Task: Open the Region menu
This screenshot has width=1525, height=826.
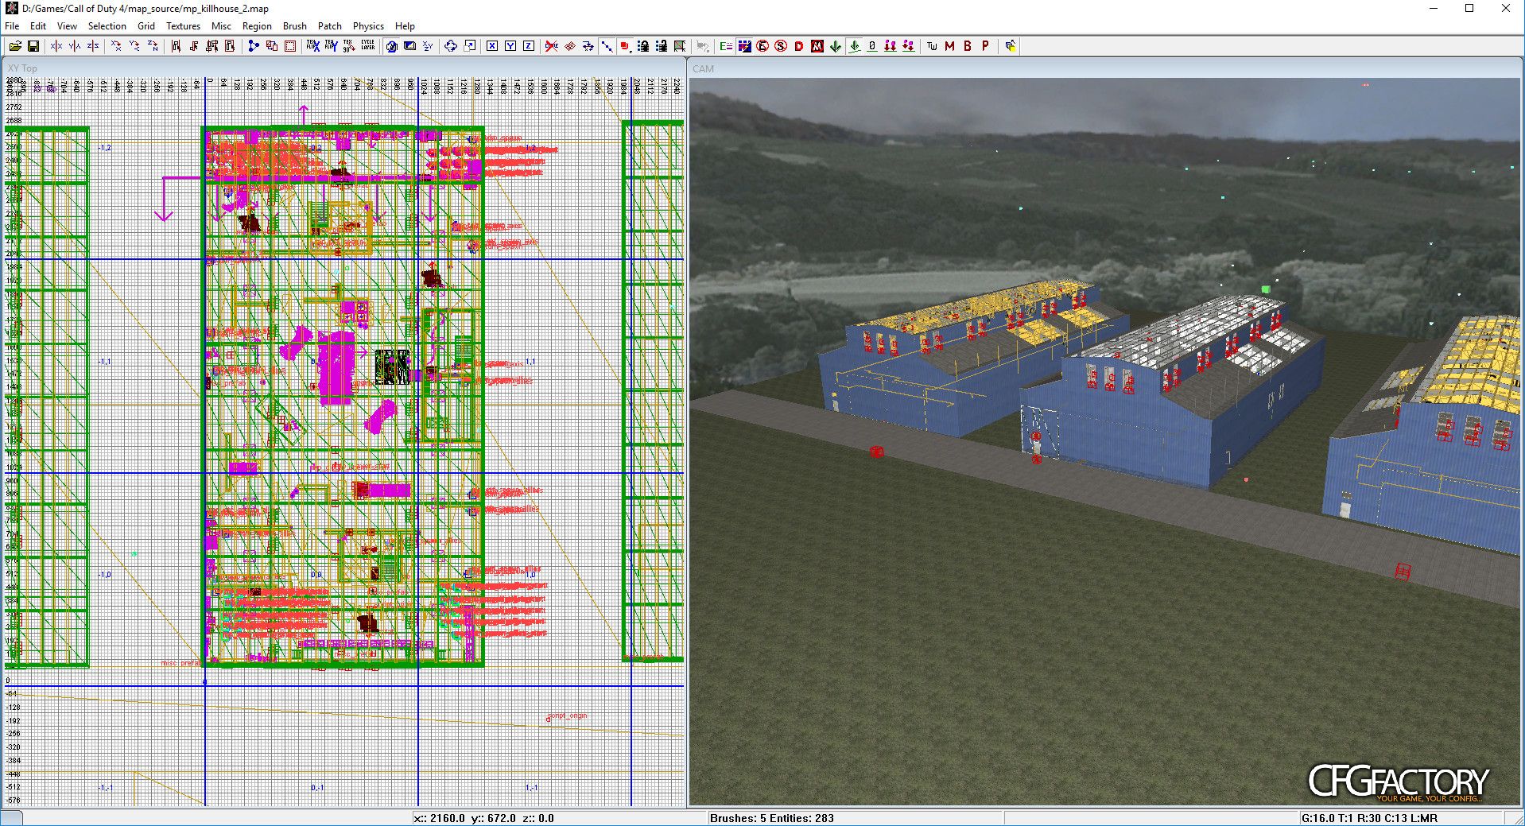Action: click(x=257, y=25)
